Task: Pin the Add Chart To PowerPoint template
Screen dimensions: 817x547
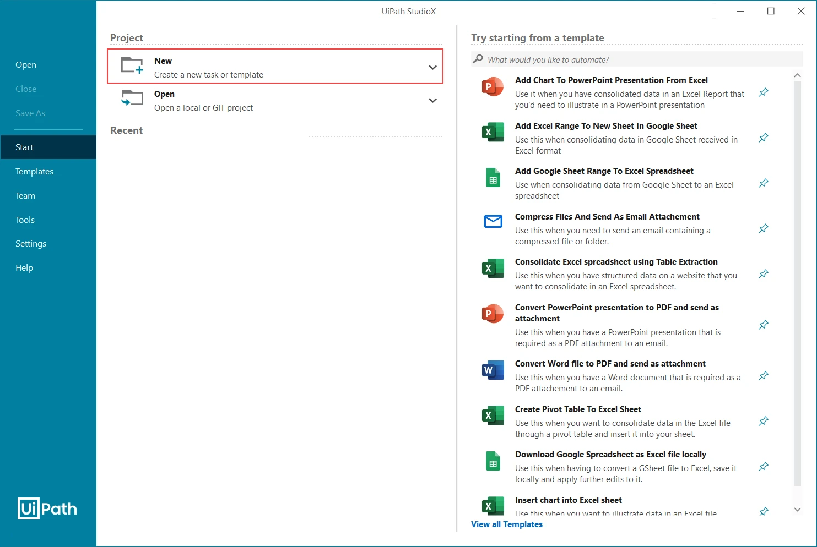Action: 764,92
